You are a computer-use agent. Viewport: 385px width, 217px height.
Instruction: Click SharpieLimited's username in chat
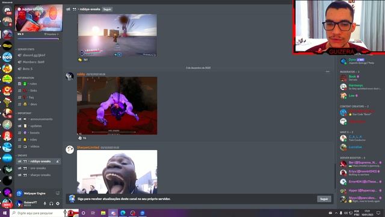click(x=88, y=148)
